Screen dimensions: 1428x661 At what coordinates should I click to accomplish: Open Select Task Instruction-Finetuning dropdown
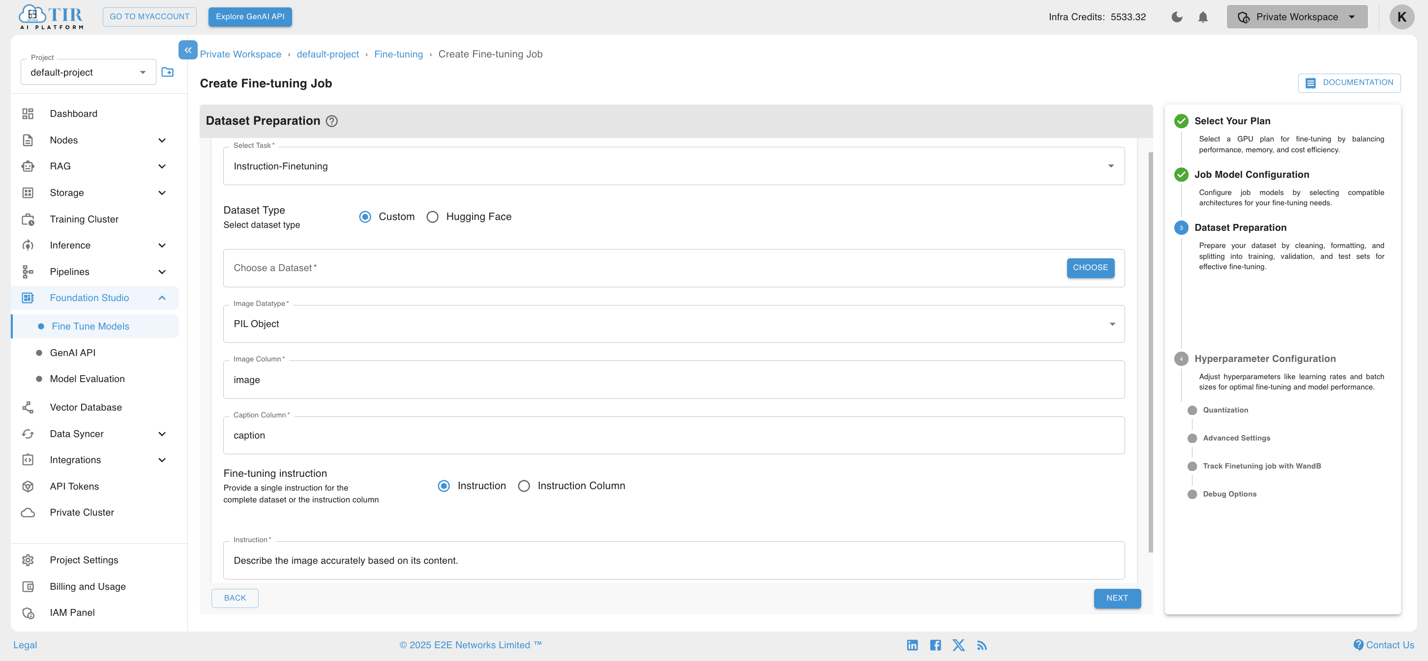[674, 166]
